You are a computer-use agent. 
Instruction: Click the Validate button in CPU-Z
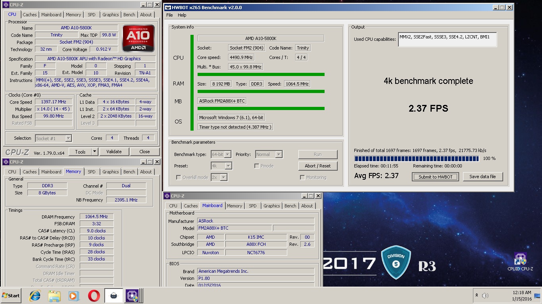[114, 152]
